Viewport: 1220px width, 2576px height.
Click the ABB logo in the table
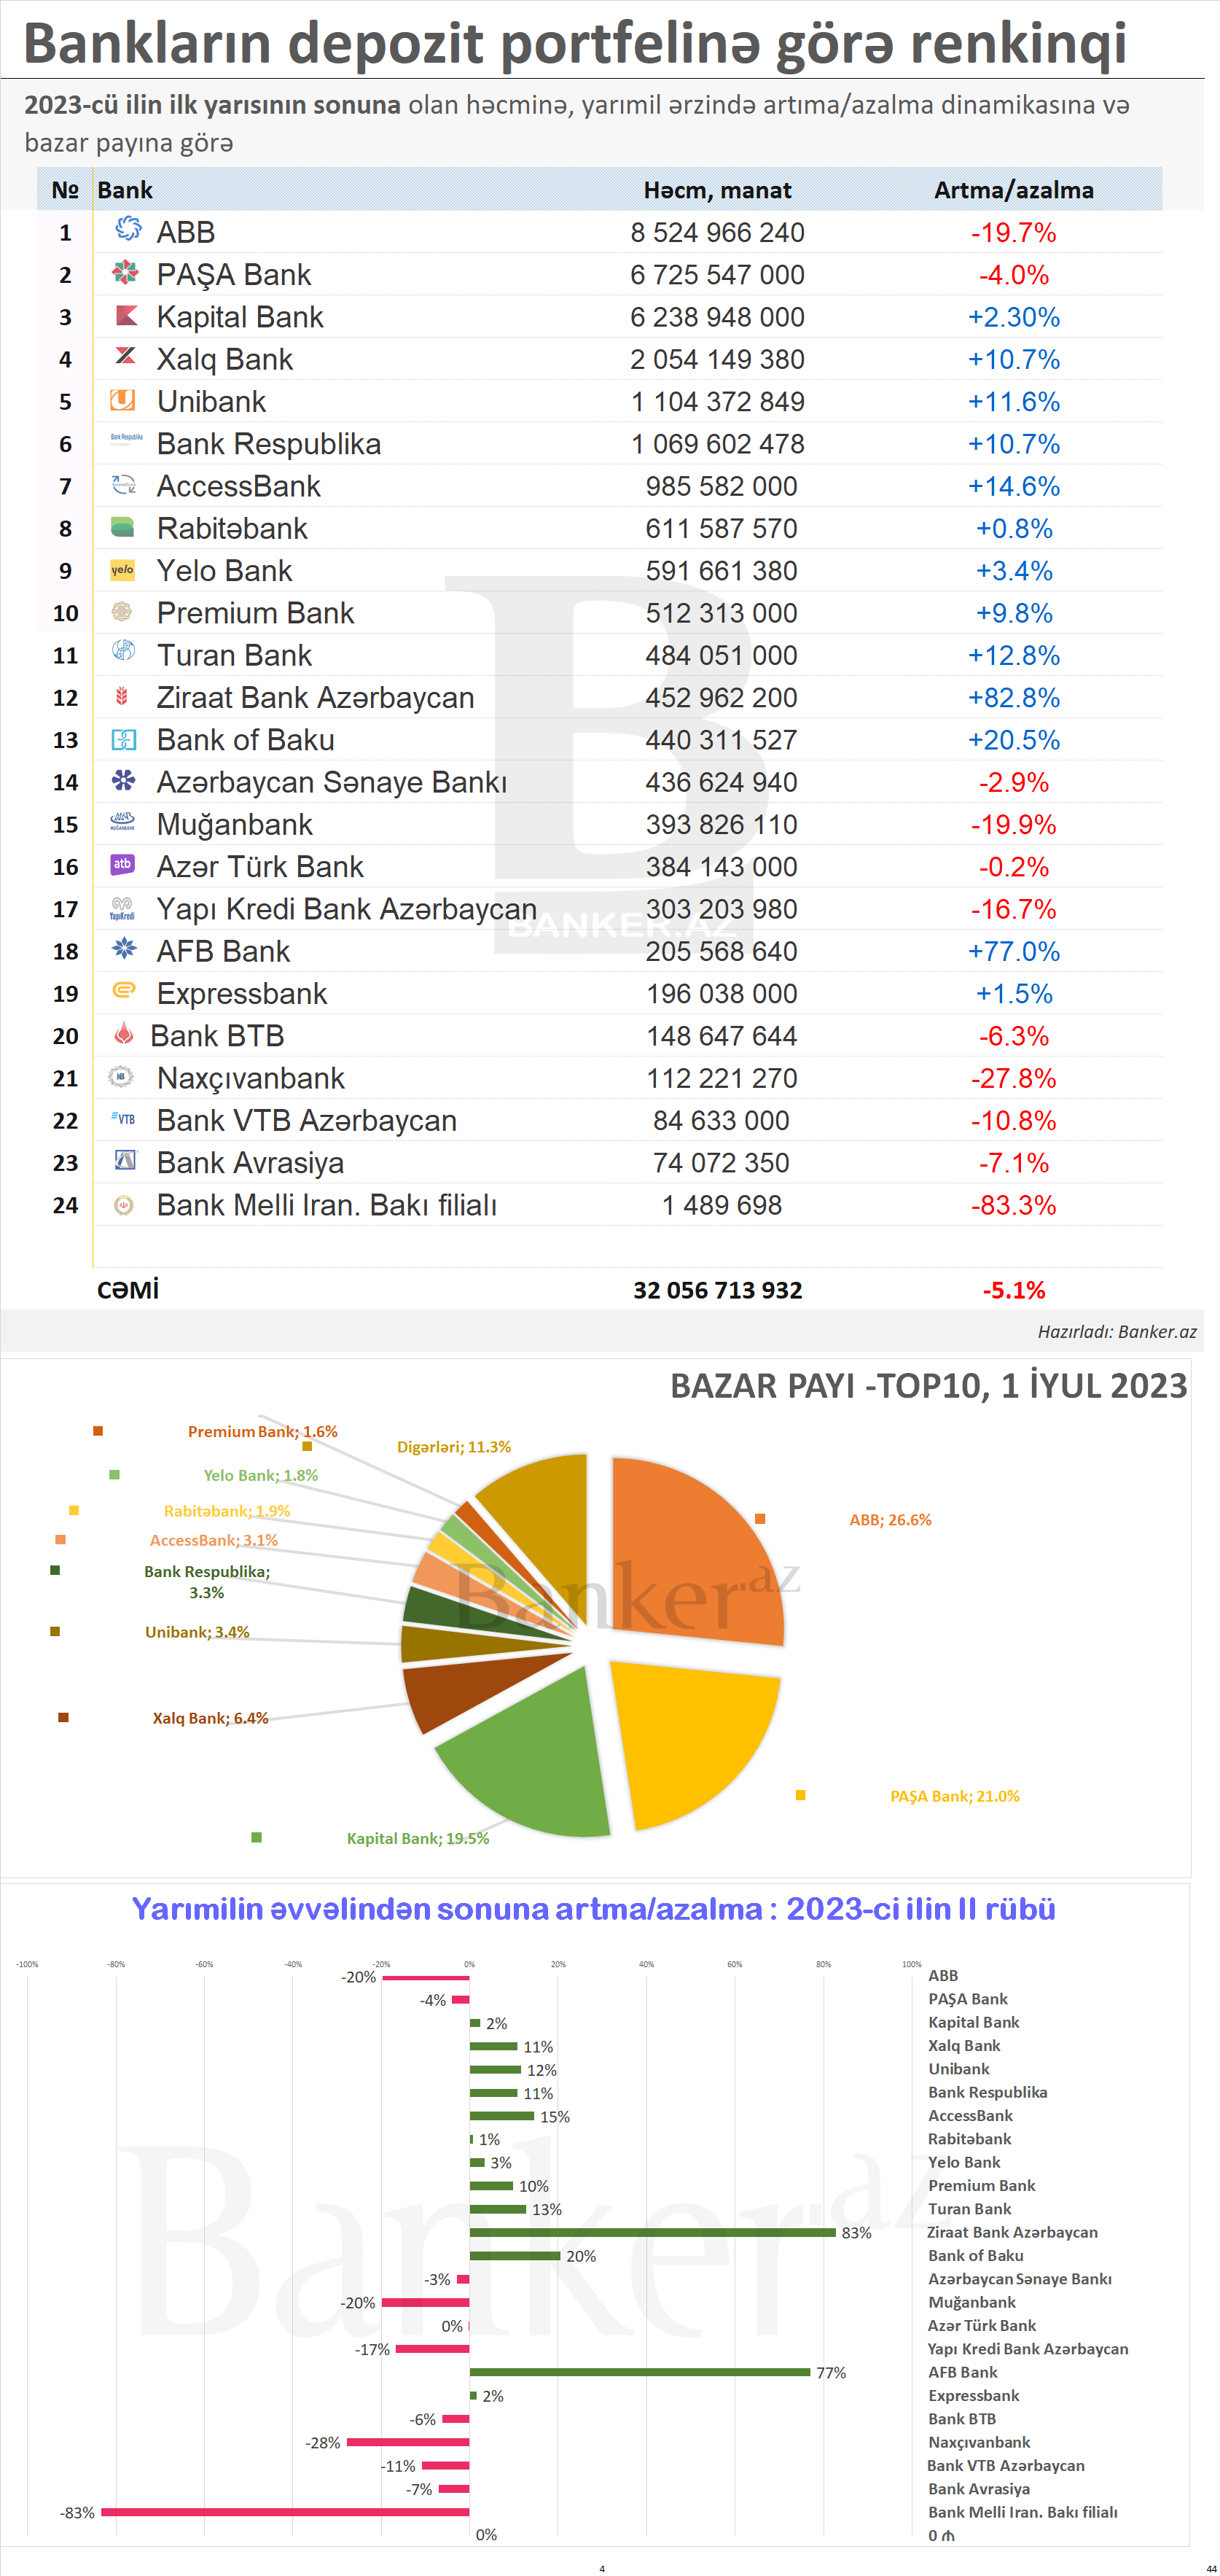point(127,230)
